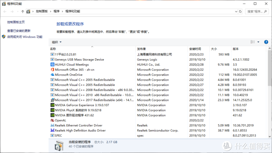Click the NVIDIA 图形驱动程序 431.62 icon
Image resolution: width=272 pixels, height=153 pixels.
tap(52, 115)
